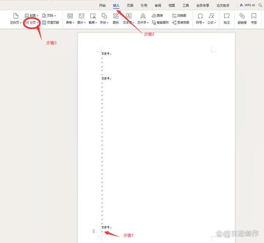This screenshot has height=243, width=264.
Task: Expand the 符号 dropdown arrow
Action: coord(203,22)
